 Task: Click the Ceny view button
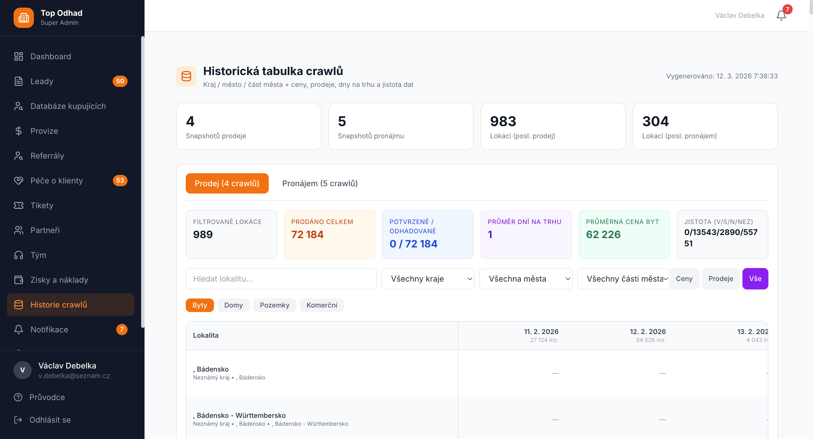[x=684, y=279]
